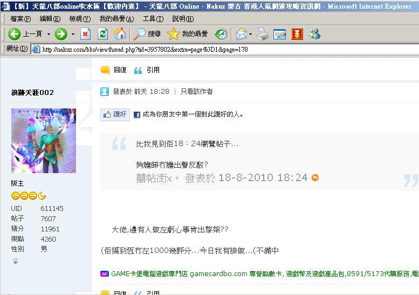Click the AD badge before gamecardbo ad

[x=105, y=273]
